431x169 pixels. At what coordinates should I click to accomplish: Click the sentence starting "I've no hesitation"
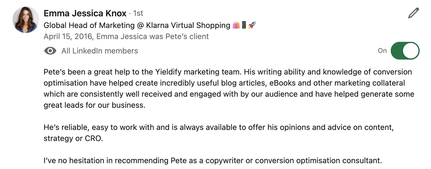[213, 161]
